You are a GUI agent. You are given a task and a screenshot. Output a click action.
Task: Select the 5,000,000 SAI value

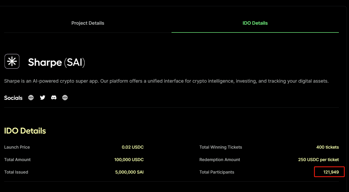(129, 172)
